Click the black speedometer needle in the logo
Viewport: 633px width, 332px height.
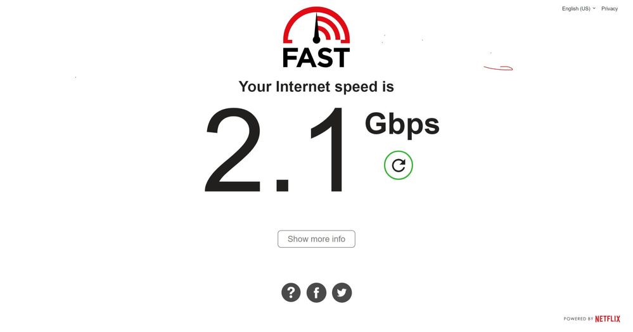[317, 29]
